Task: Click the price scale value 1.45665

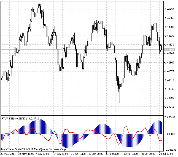Action: [x=169, y=18]
